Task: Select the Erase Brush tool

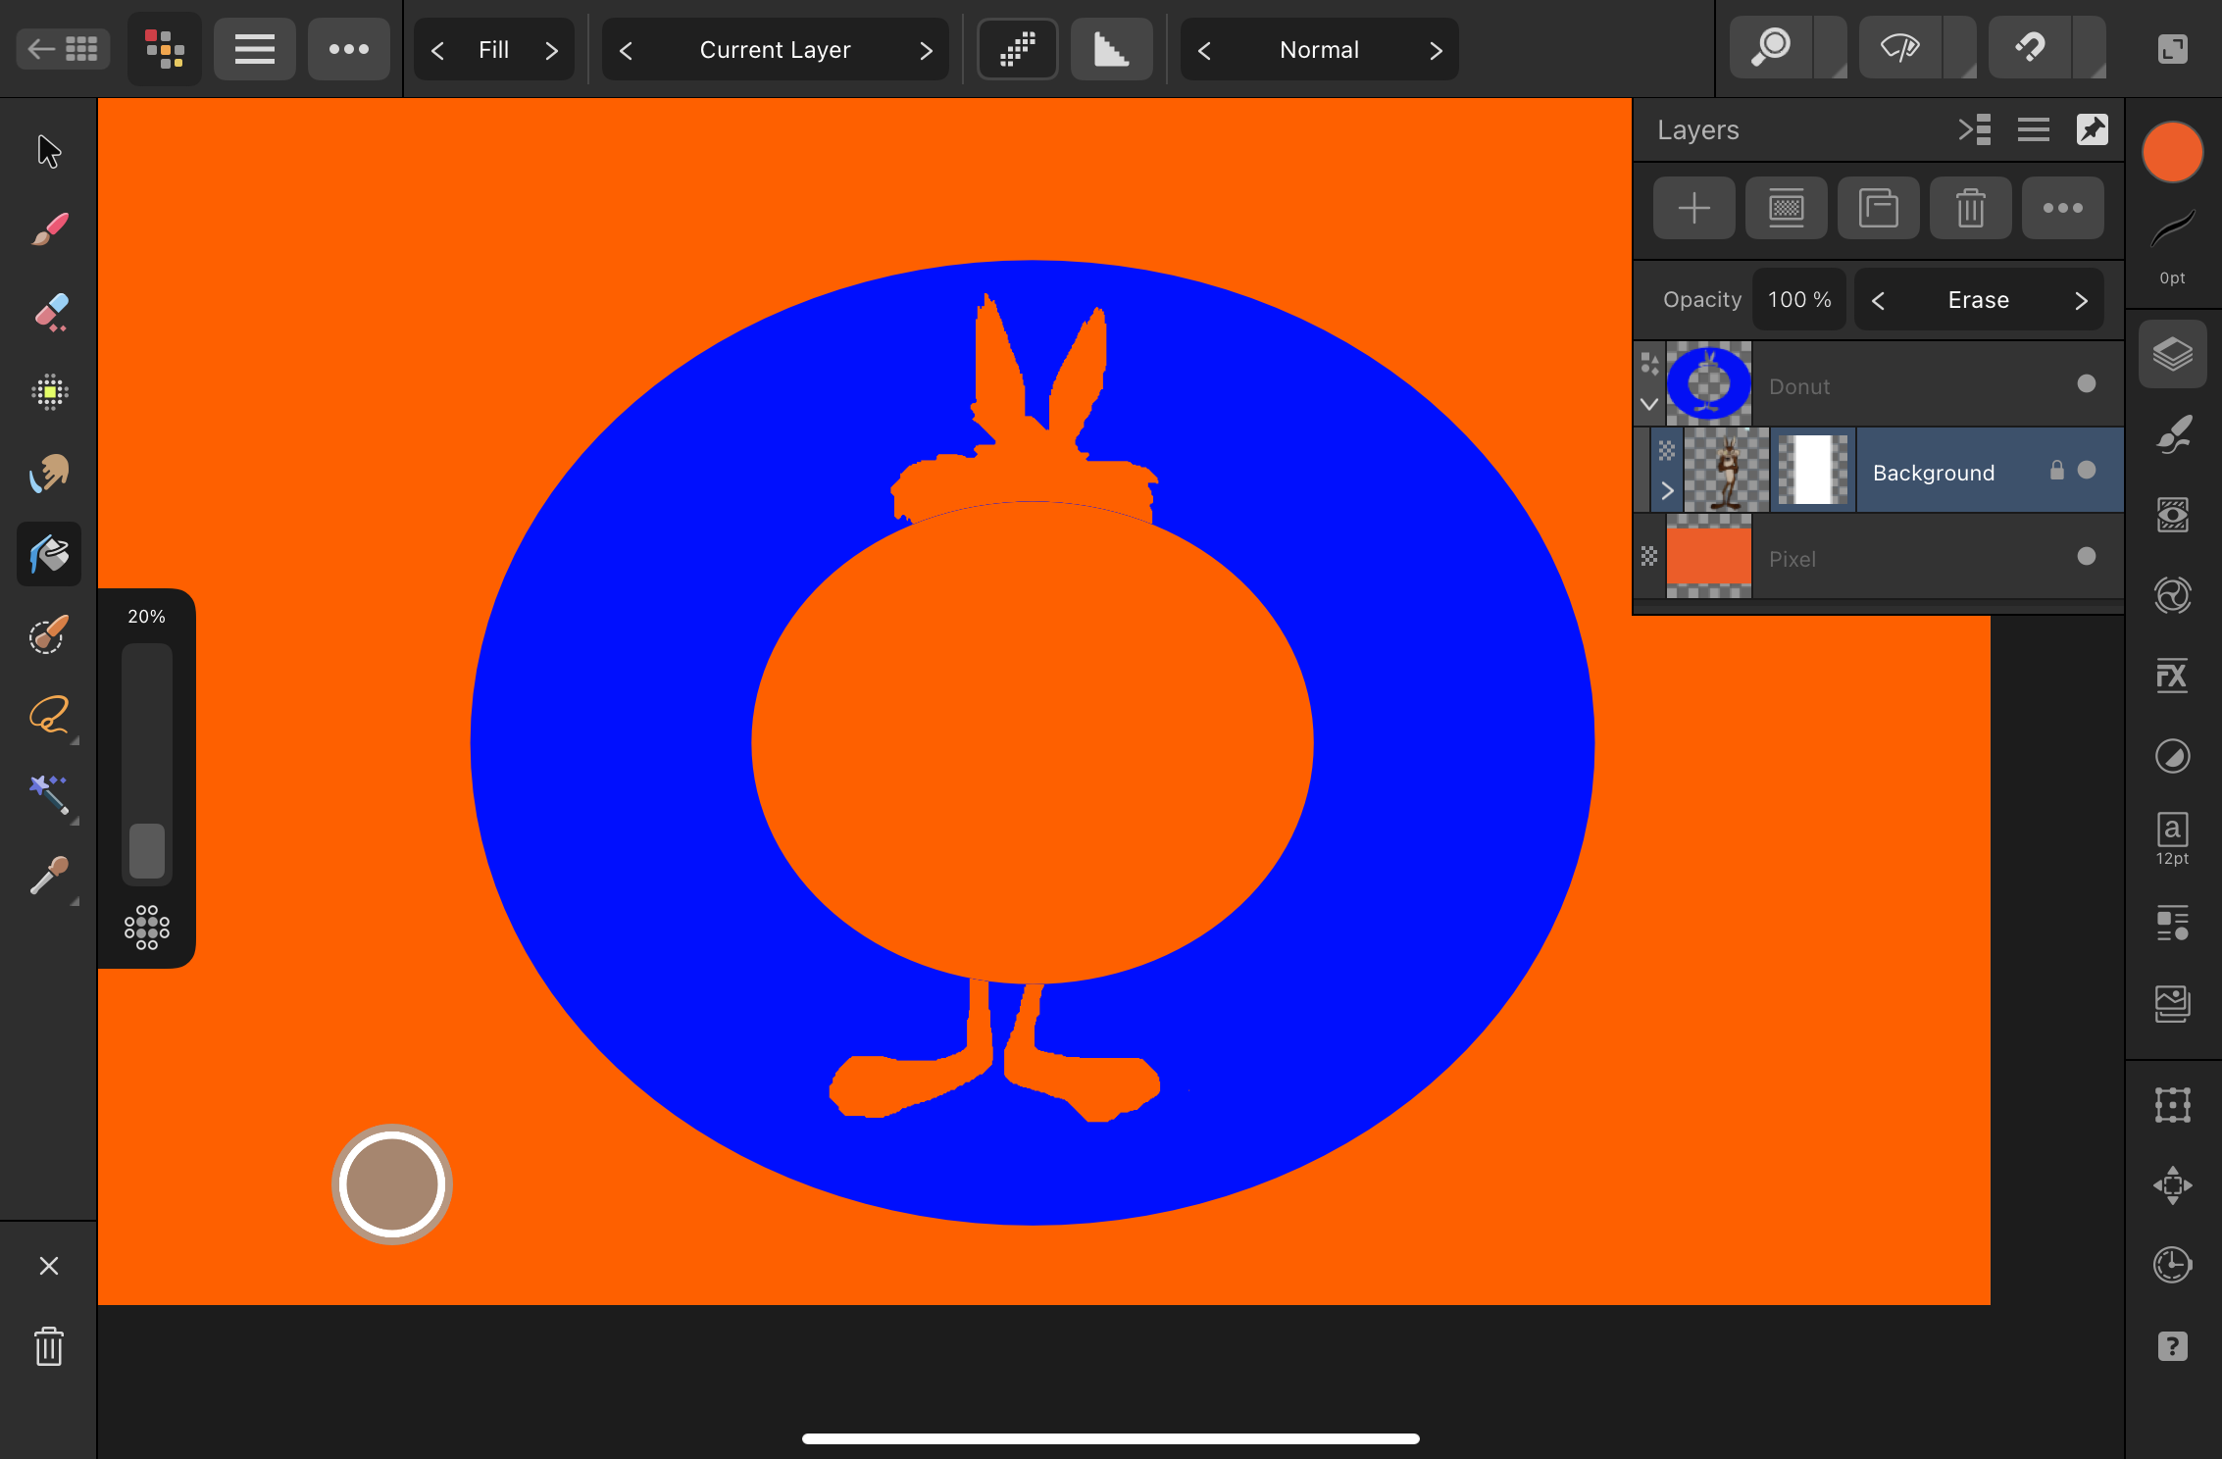Action: (49, 312)
